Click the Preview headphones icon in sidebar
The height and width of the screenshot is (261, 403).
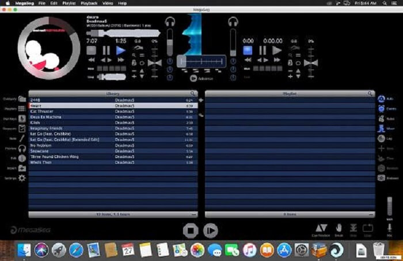[22, 148]
